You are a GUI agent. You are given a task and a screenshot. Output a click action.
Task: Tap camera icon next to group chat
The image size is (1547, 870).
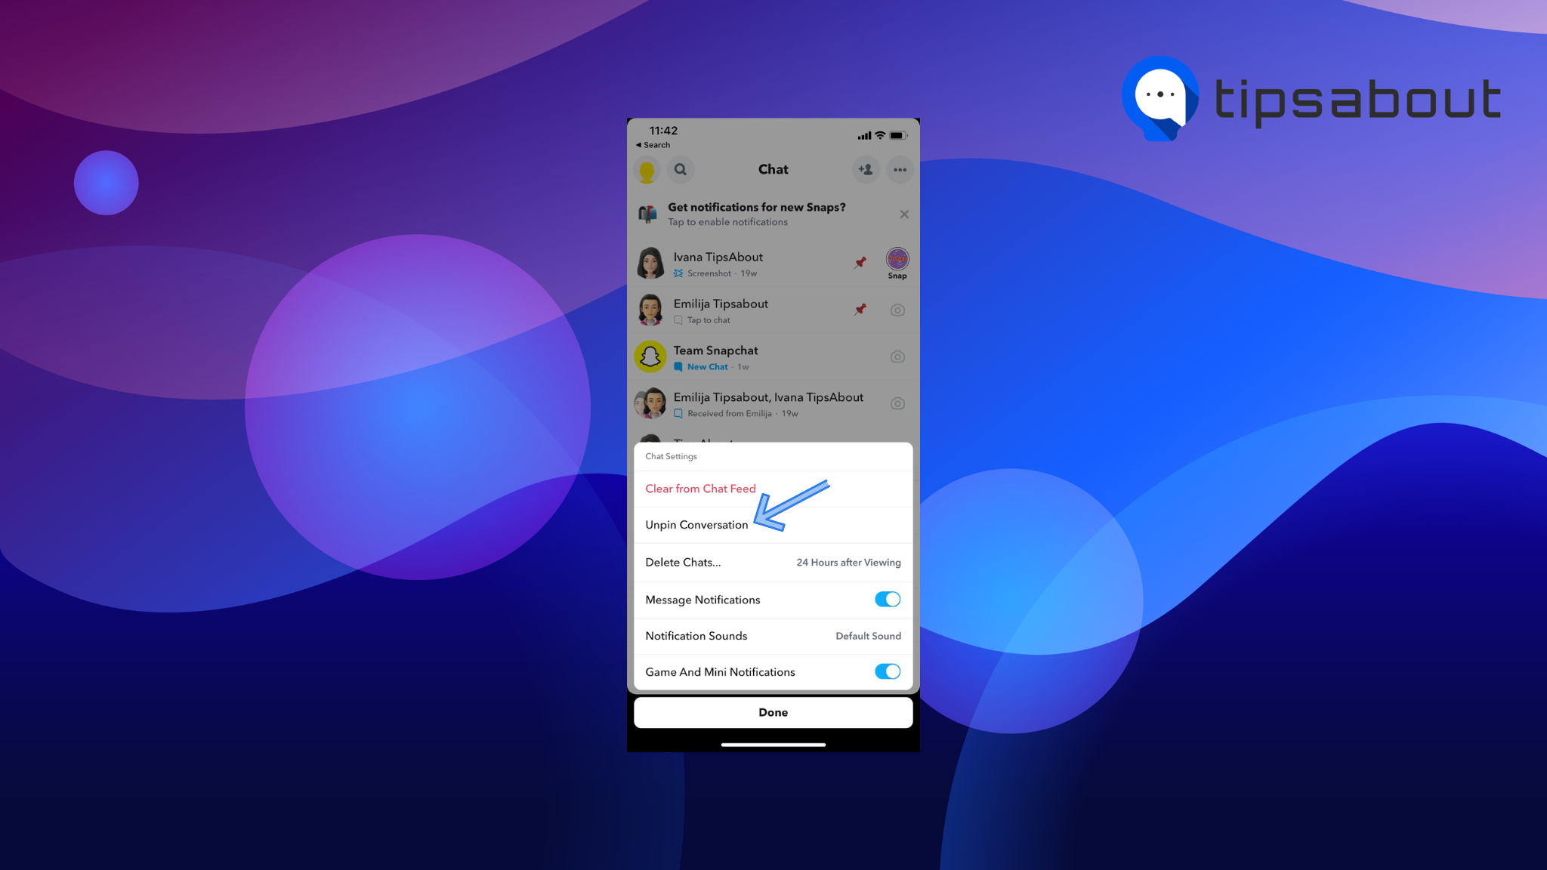(898, 403)
